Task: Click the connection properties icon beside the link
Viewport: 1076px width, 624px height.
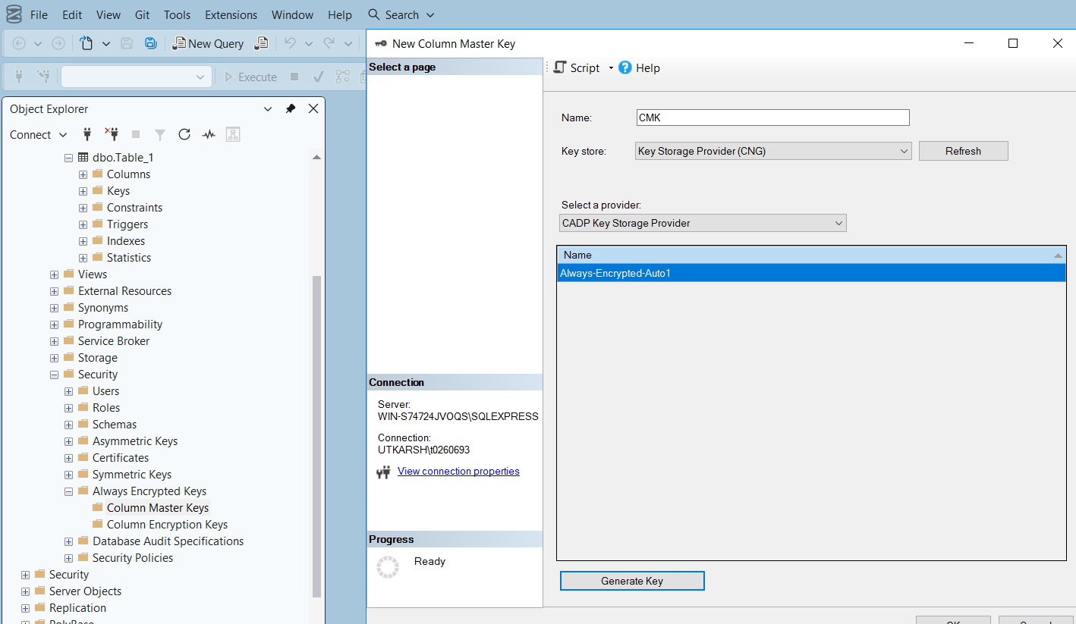Action: click(383, 472)
